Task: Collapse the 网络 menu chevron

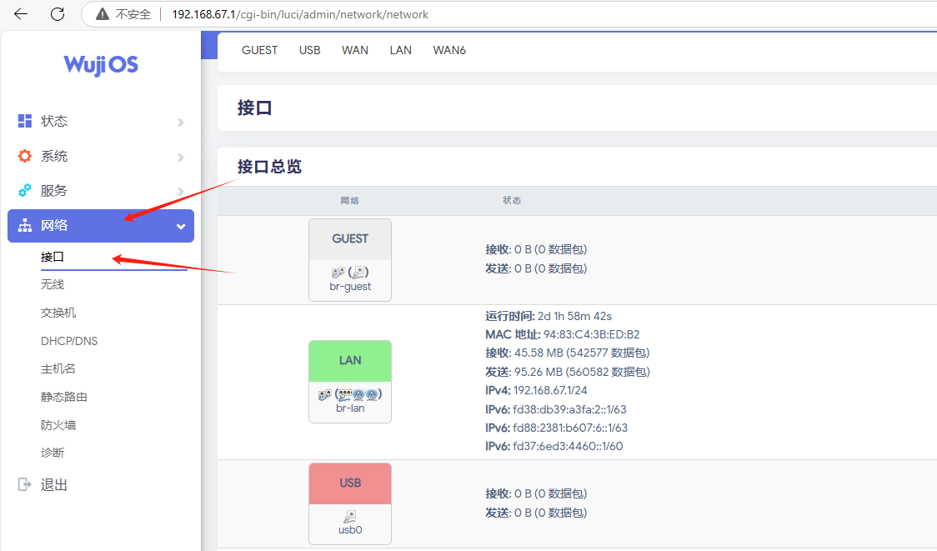Action: [181, 227]
